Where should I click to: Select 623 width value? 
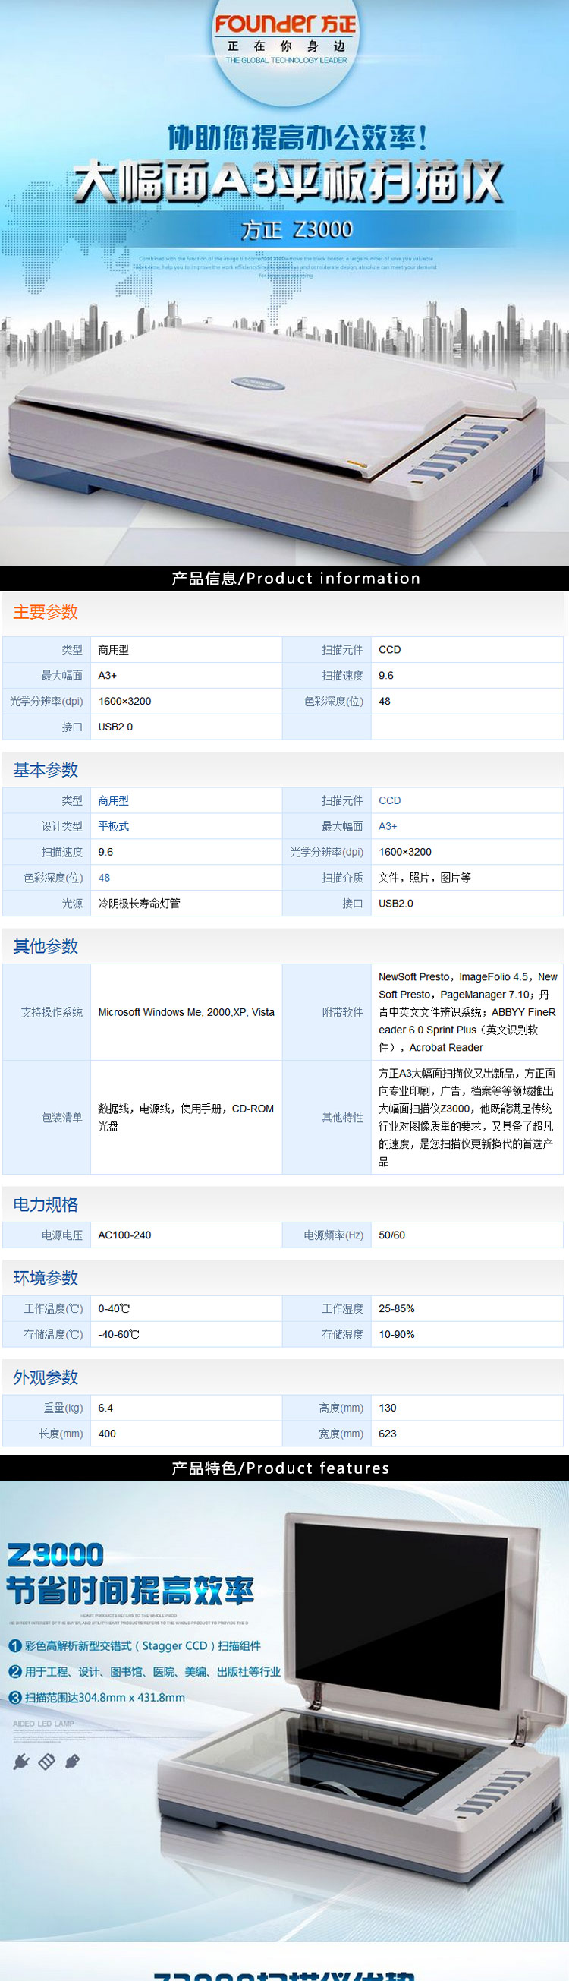coord(387,1434)
